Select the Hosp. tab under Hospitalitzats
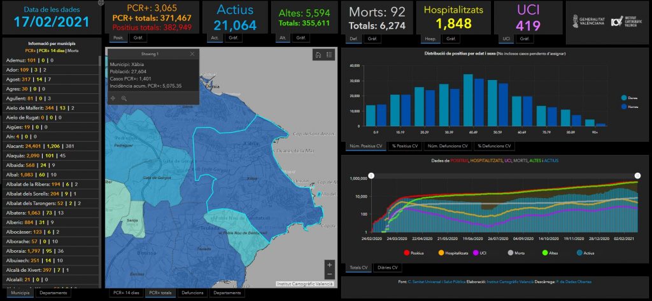652x301 pixels. point(430,39)
